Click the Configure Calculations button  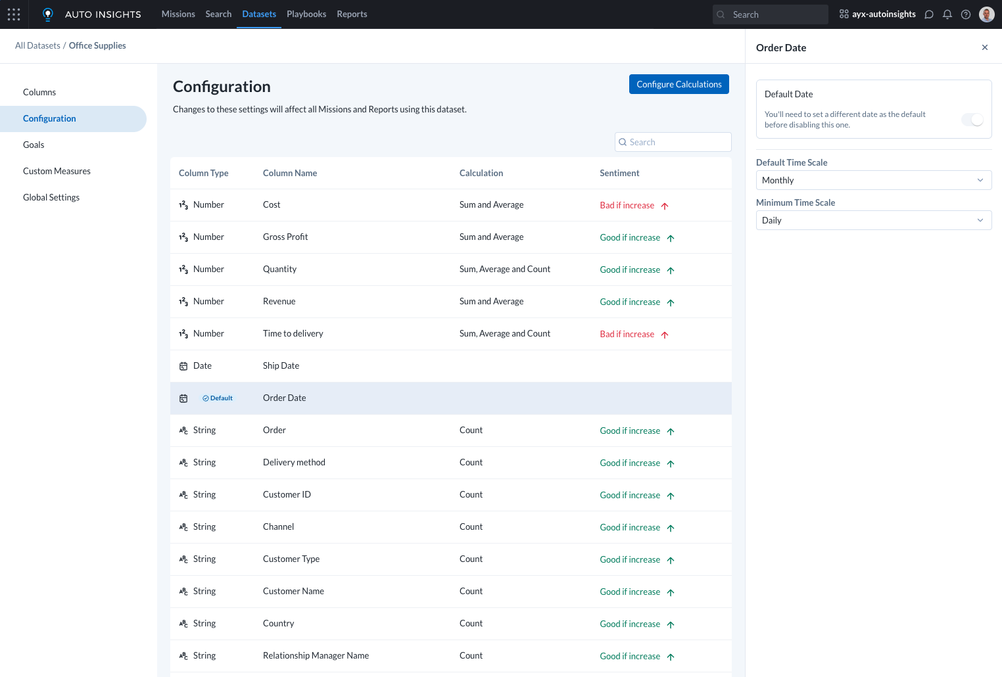[x=679, y=84]
